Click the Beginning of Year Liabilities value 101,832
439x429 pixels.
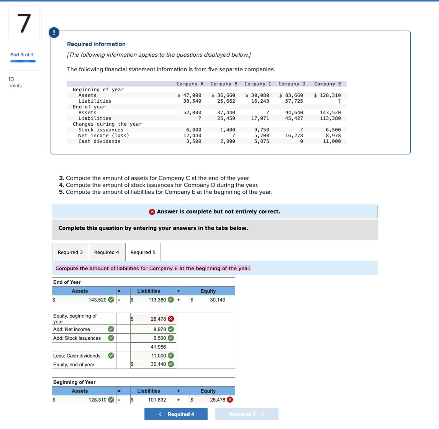click(157, 400)
